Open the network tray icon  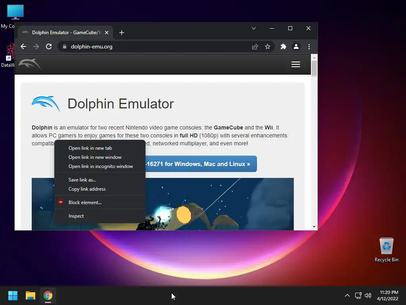(x=358, y=295)
